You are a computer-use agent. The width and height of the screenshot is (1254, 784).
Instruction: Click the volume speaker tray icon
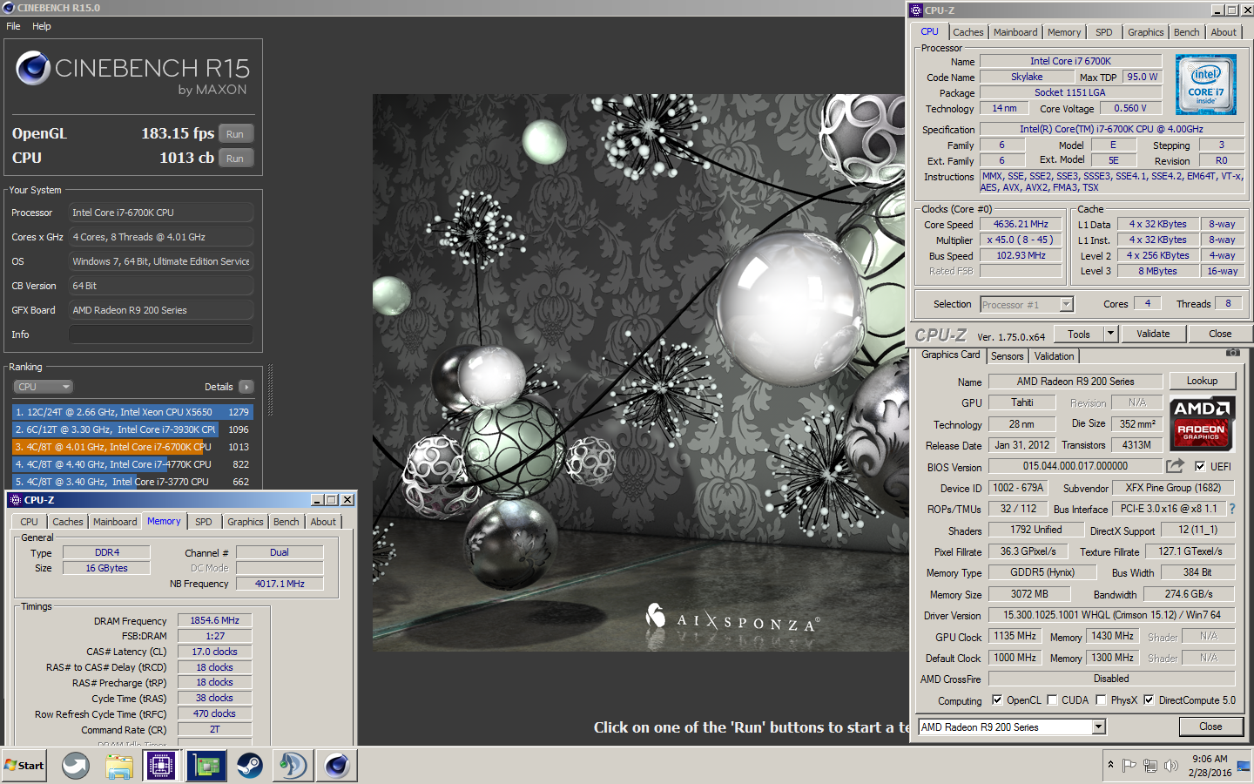point(1171,766)
